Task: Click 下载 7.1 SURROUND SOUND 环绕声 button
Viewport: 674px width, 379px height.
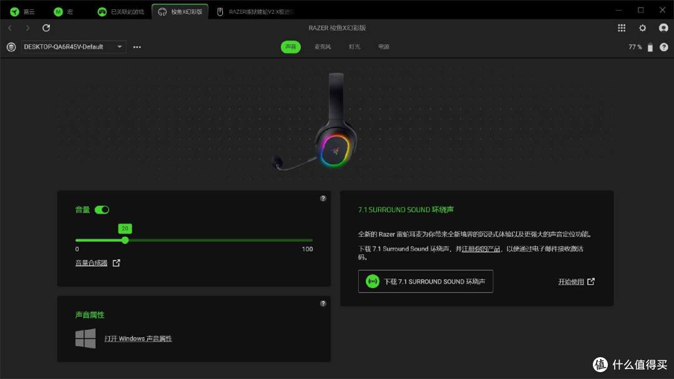Action: (x=426, y=282)
